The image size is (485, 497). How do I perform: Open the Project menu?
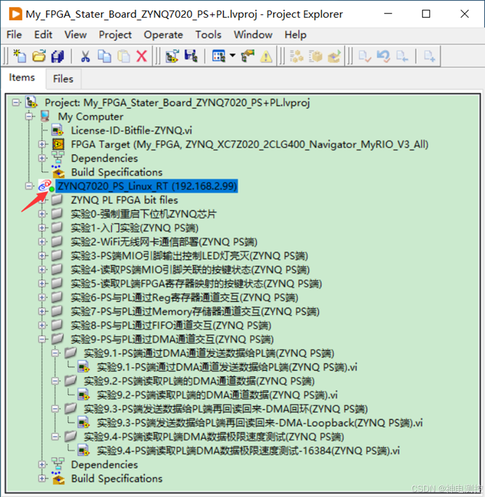115,34
